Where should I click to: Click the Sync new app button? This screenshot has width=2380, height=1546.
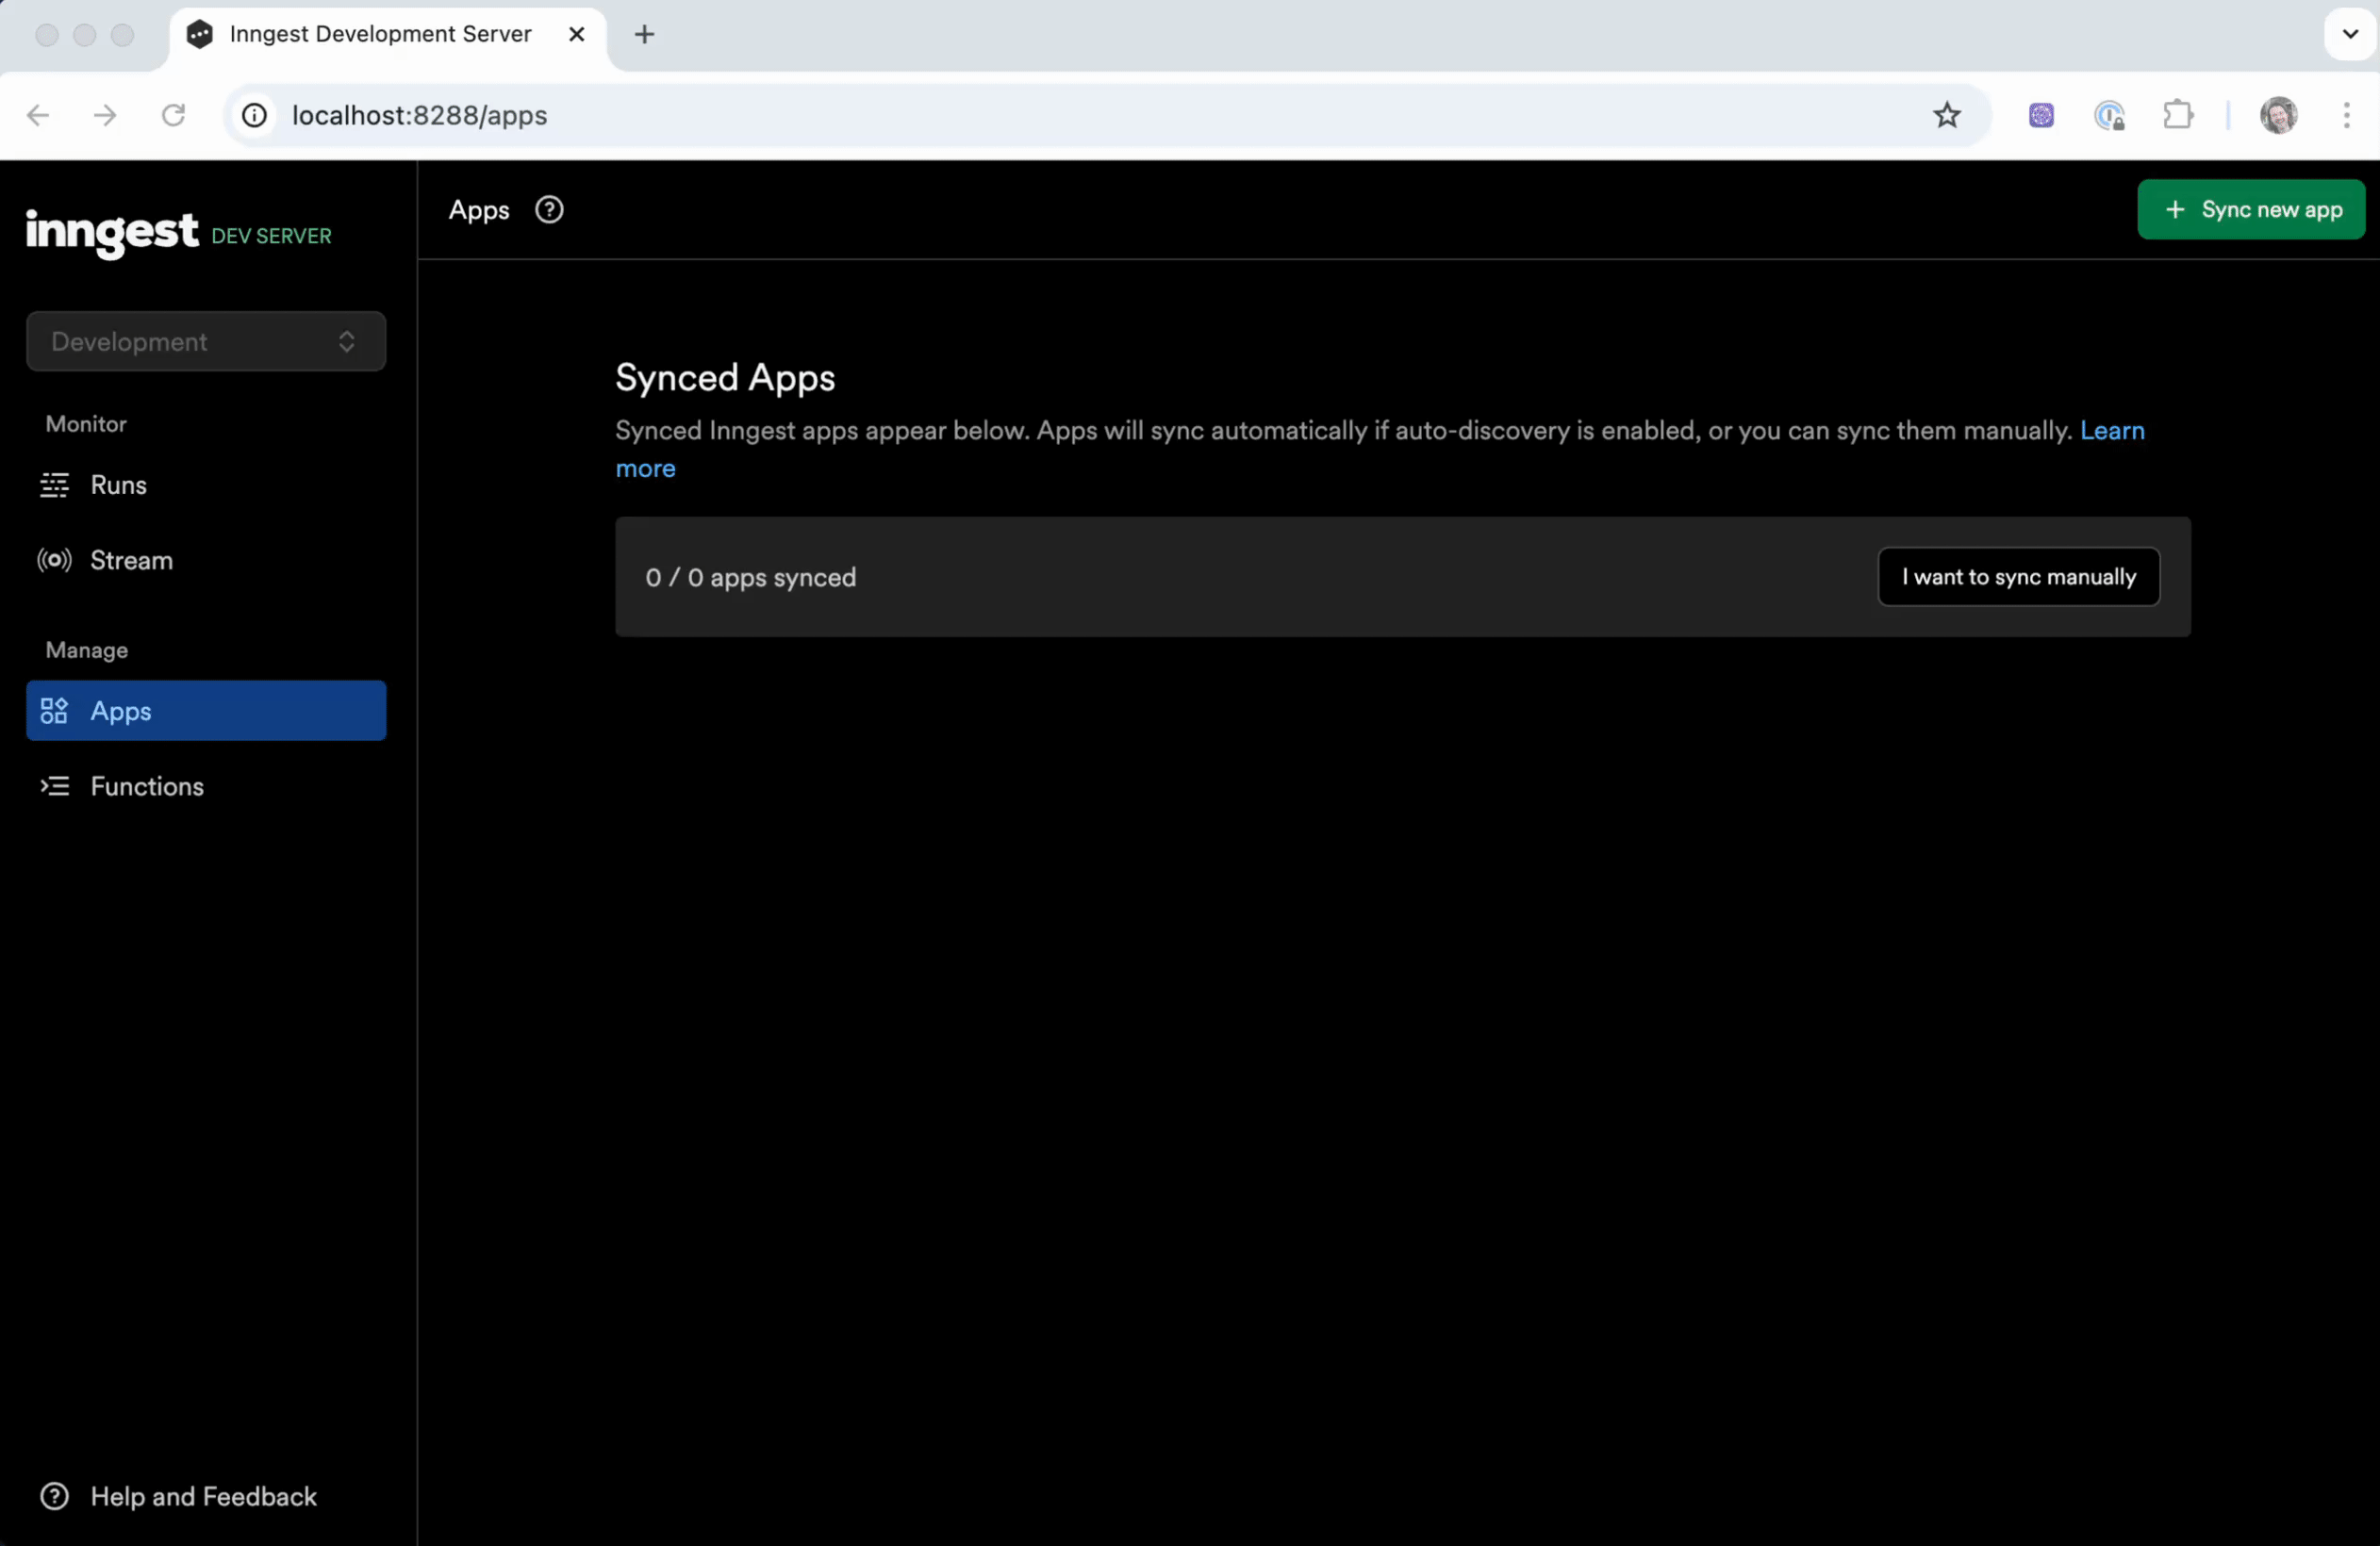[2251, 209]
